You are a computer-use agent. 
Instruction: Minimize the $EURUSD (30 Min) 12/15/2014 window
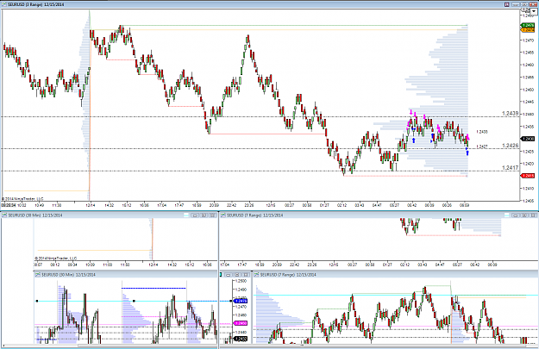(195, 215)
